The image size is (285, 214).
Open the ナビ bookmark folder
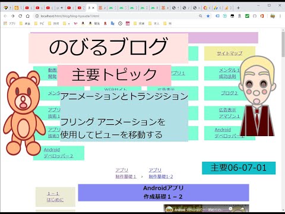click(x=39, y=23)
